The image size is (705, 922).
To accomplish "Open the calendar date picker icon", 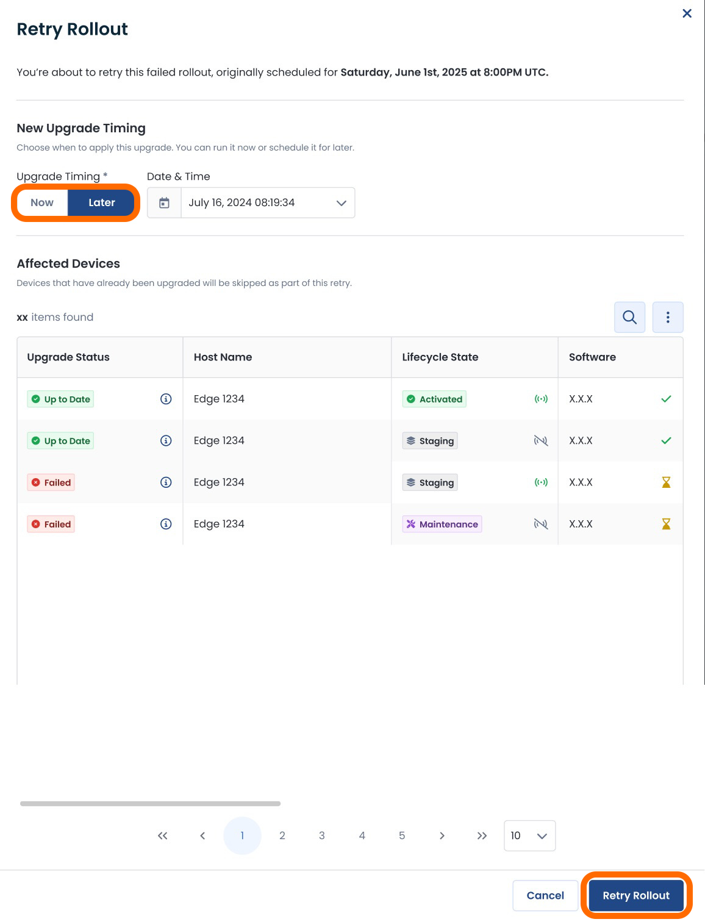I will click(164, 202).
